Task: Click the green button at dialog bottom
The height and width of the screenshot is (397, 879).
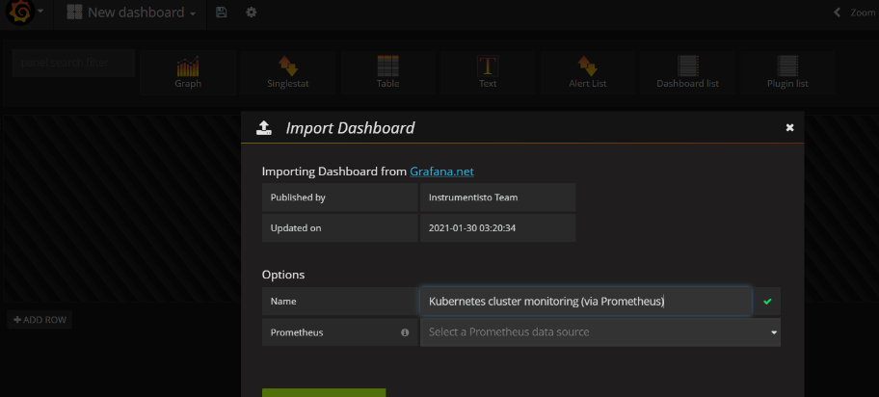Action: (324, 392)
